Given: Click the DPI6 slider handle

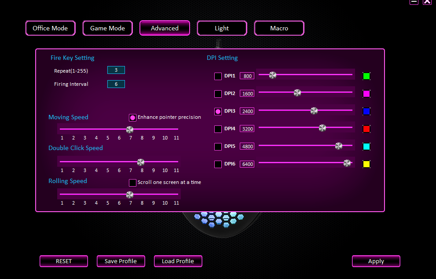Looking at the screenshot, I should point(347,163).
